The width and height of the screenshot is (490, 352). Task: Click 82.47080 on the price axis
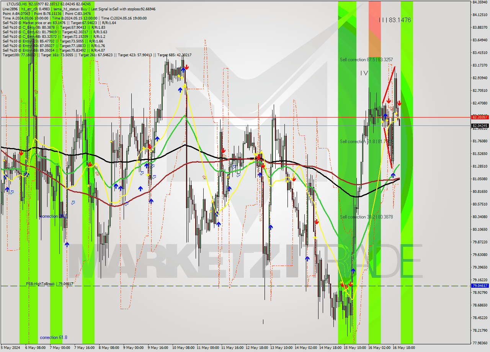pyautogui.click(x=480, y=103)
